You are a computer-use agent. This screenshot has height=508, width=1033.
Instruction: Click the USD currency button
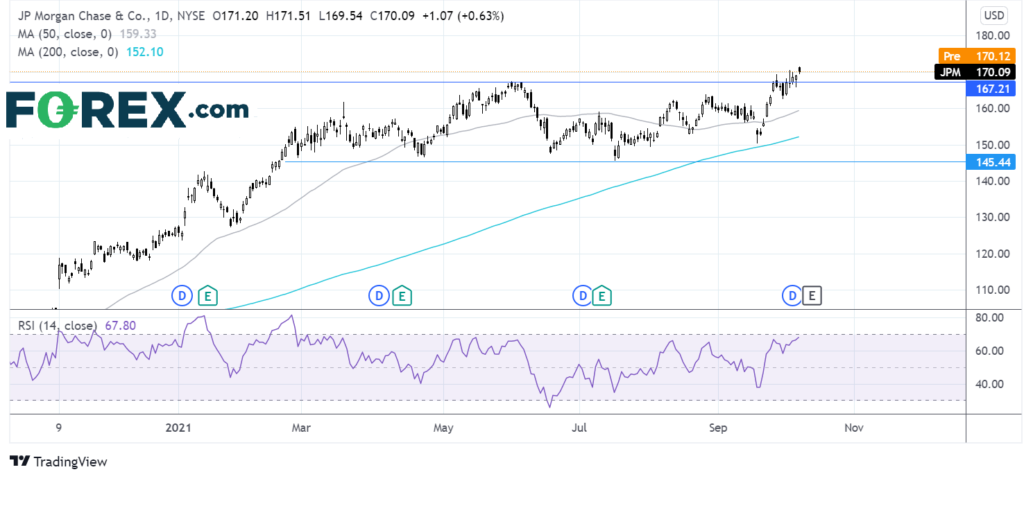(x=994, y=15)
